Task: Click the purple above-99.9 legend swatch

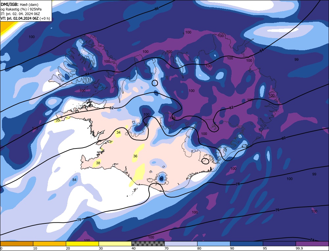Action: [x=312, y=243]
